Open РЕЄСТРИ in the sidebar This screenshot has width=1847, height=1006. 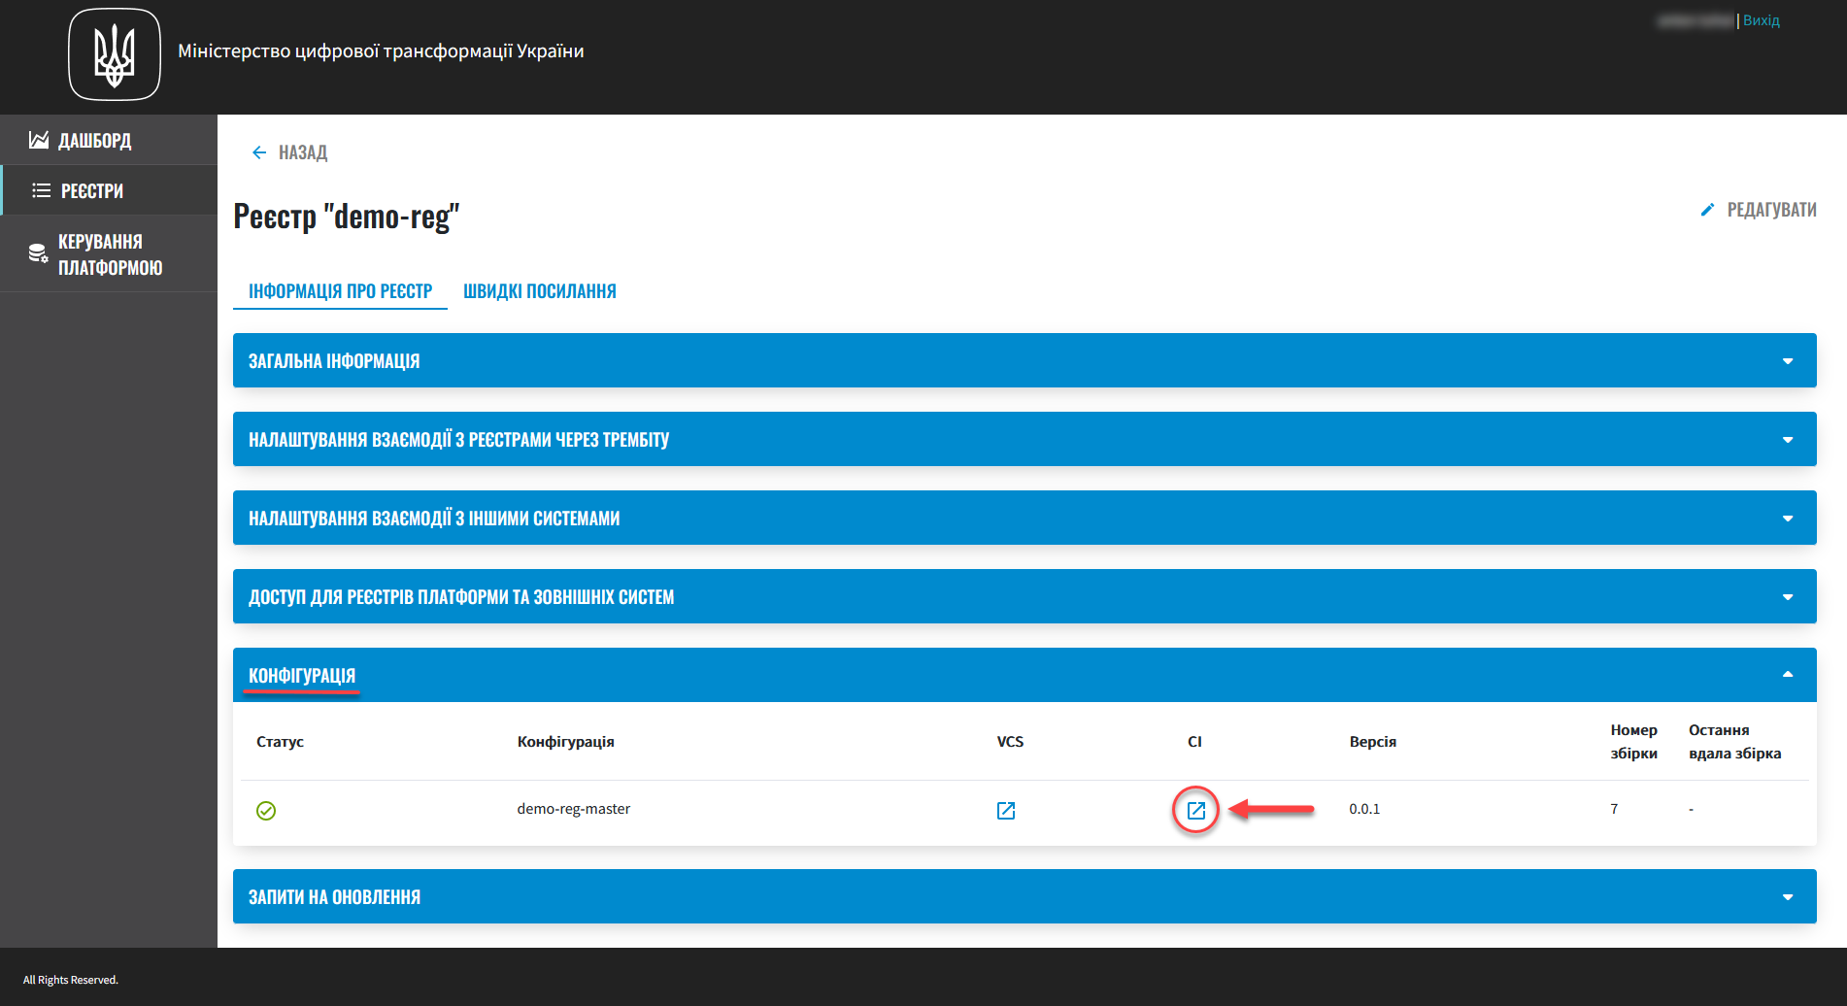click(x=109, y=190)
